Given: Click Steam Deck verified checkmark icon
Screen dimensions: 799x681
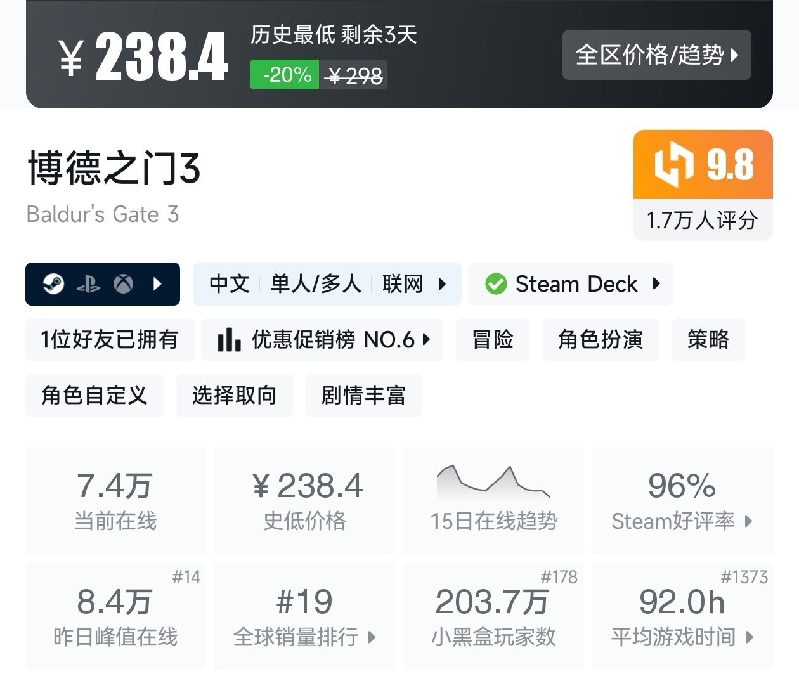Looking at the screenshot, I should 495,283.
